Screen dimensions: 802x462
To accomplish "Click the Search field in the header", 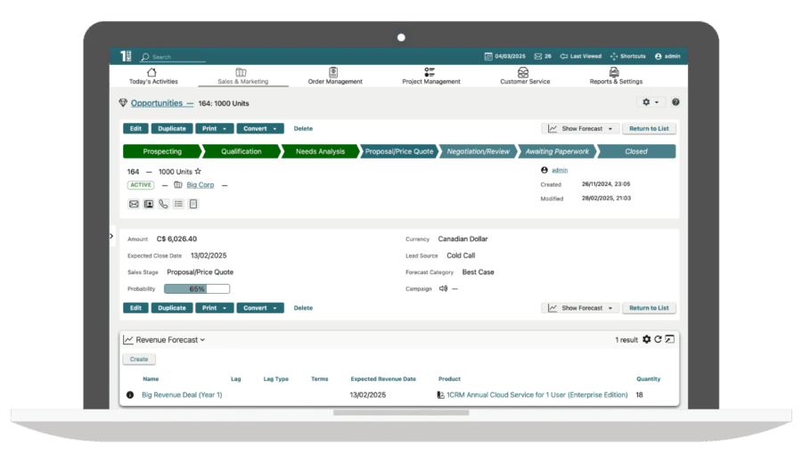I will (174, 57).
